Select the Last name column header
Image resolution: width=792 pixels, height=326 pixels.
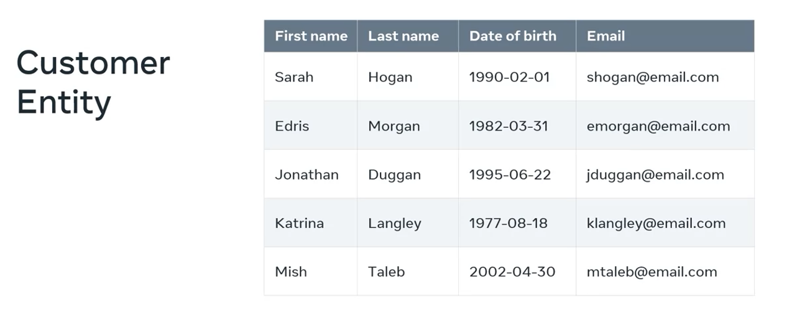pyautogui.click(x=403, y=36)
